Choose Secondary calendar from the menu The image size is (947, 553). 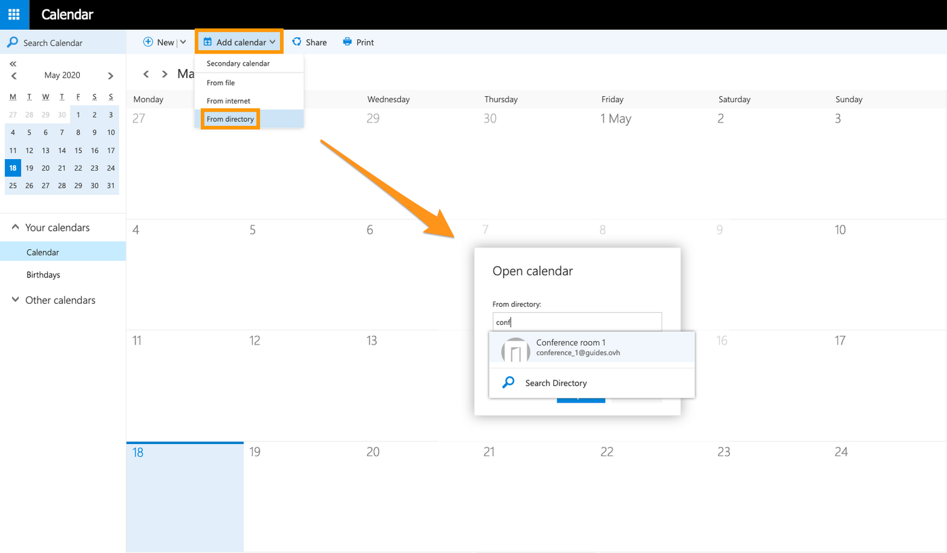click(238, 64)
